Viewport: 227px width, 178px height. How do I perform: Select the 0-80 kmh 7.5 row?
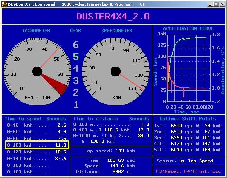(37, 139)
